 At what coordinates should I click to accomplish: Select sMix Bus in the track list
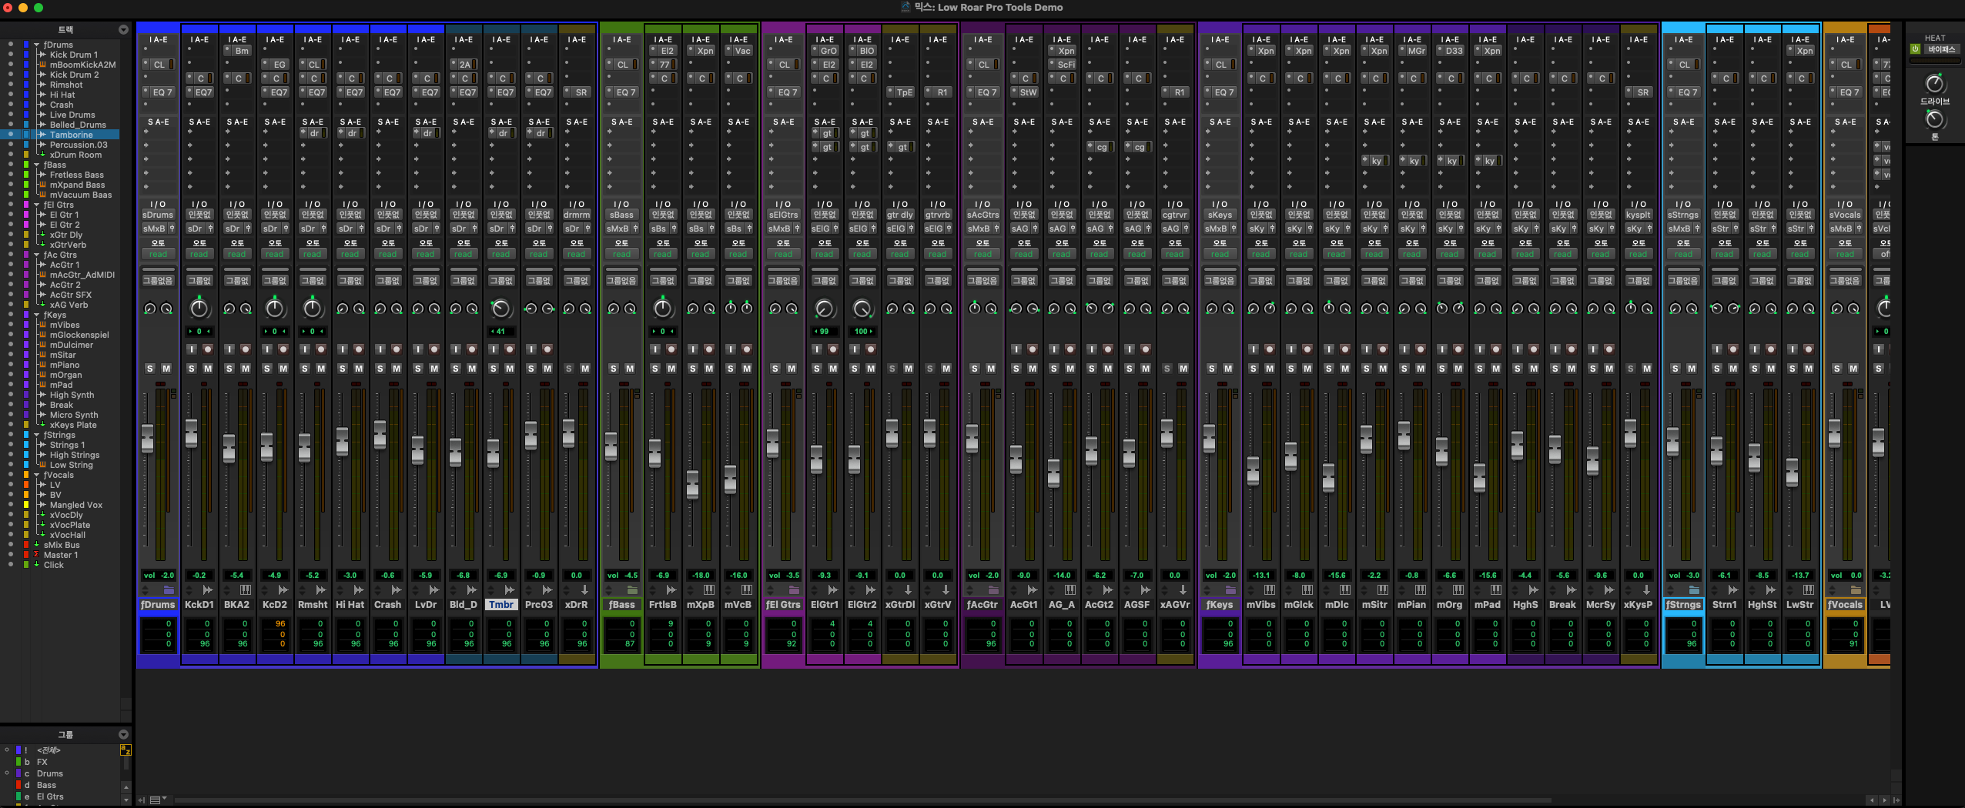(x=62, y=545)
